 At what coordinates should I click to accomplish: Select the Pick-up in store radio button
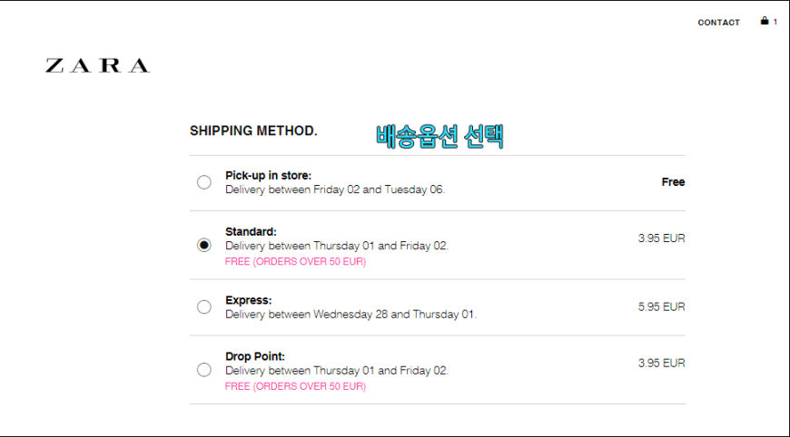(x=204, y=182)
